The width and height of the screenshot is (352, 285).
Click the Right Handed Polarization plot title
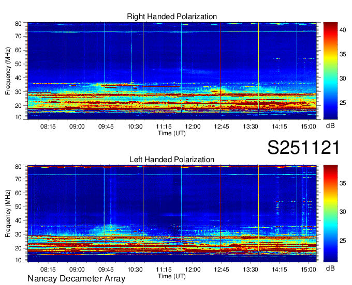click(172, 17)
